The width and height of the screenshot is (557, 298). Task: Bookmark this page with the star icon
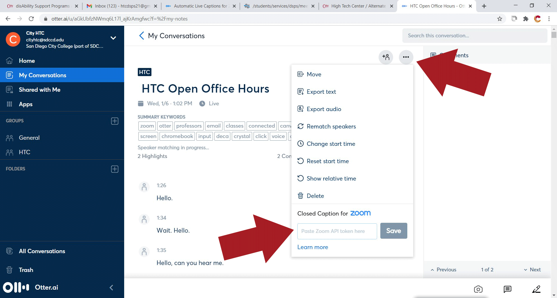(x=500, y=19)
